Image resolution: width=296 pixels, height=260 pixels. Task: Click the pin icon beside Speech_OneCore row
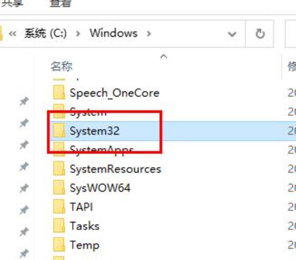(24, 101)
